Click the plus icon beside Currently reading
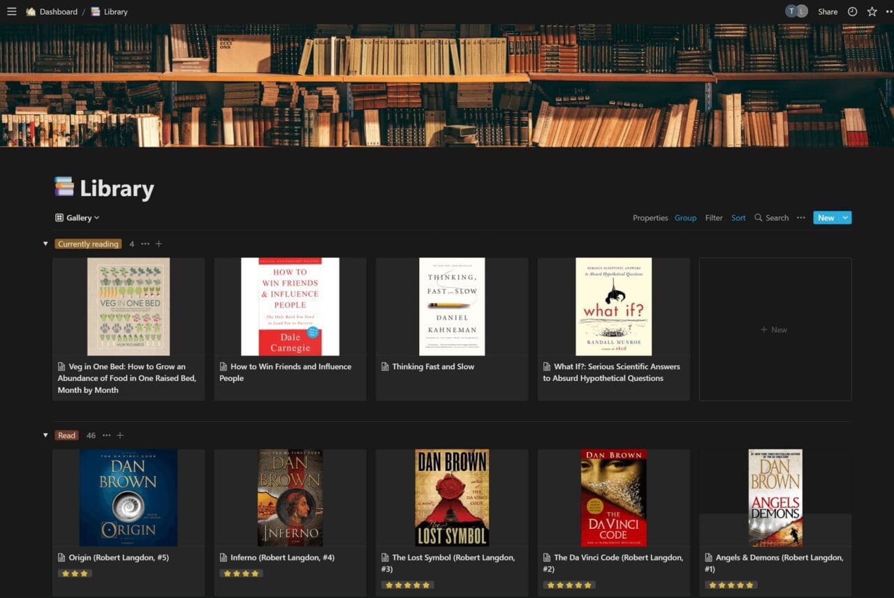Viewport: 894px width, 598px height. (x=159, y=244)
